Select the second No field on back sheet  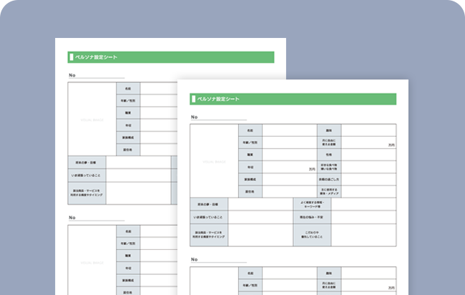(97, 218)
